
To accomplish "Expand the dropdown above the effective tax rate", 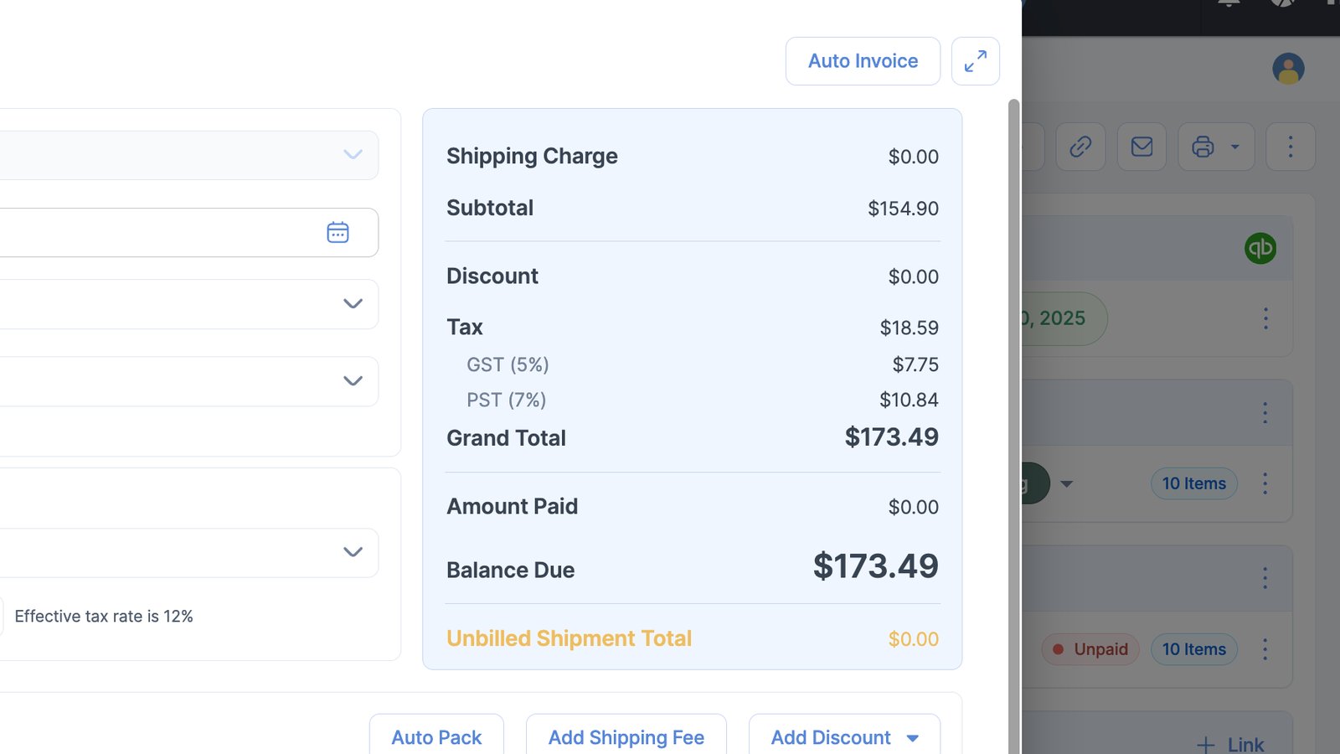I will click(x=353, y=552).
